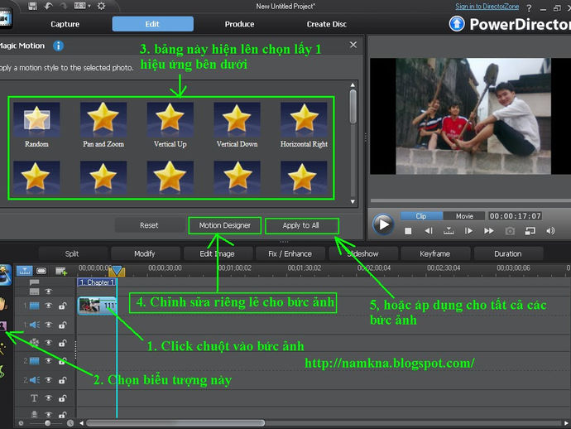Toggle visibility of video track 1

(49, 306)
